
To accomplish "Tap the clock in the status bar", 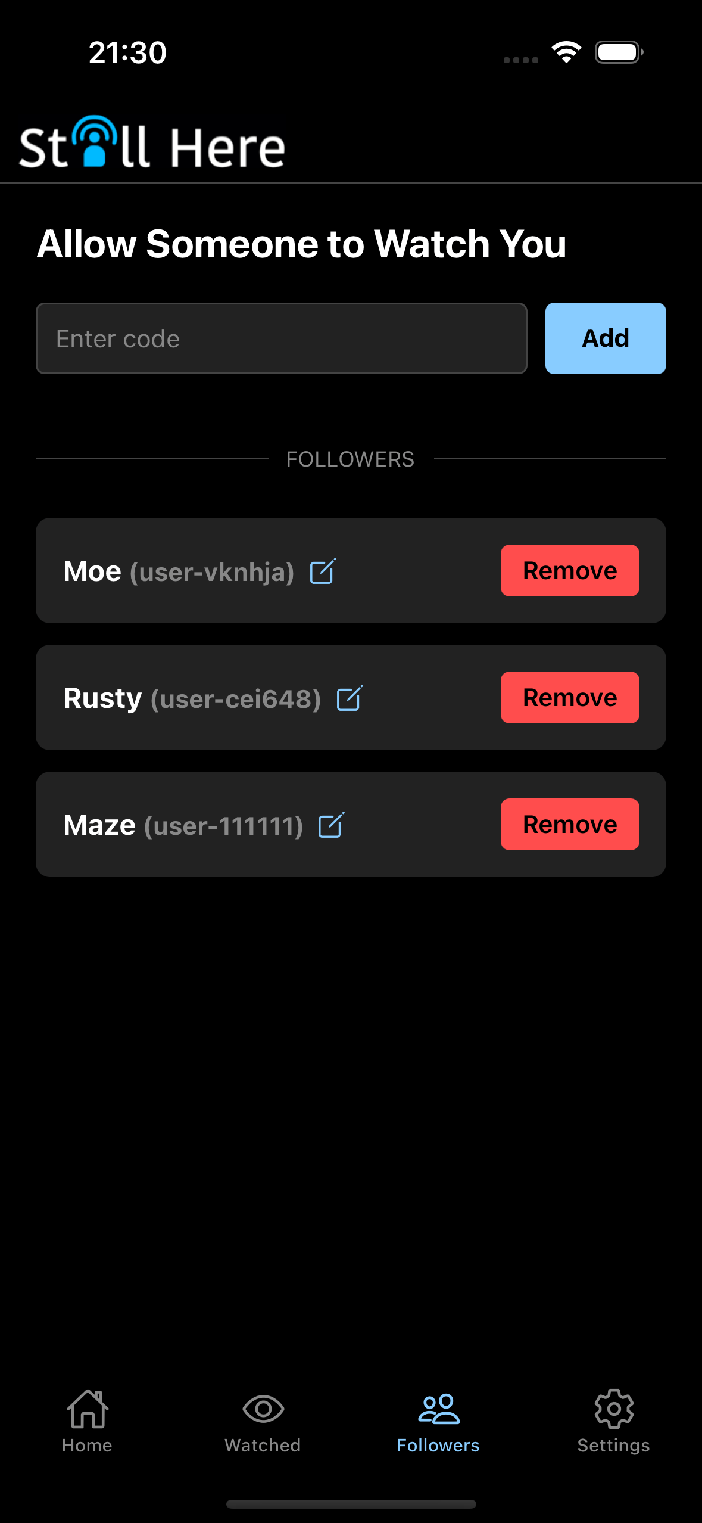I will click(x=127, y=52).
